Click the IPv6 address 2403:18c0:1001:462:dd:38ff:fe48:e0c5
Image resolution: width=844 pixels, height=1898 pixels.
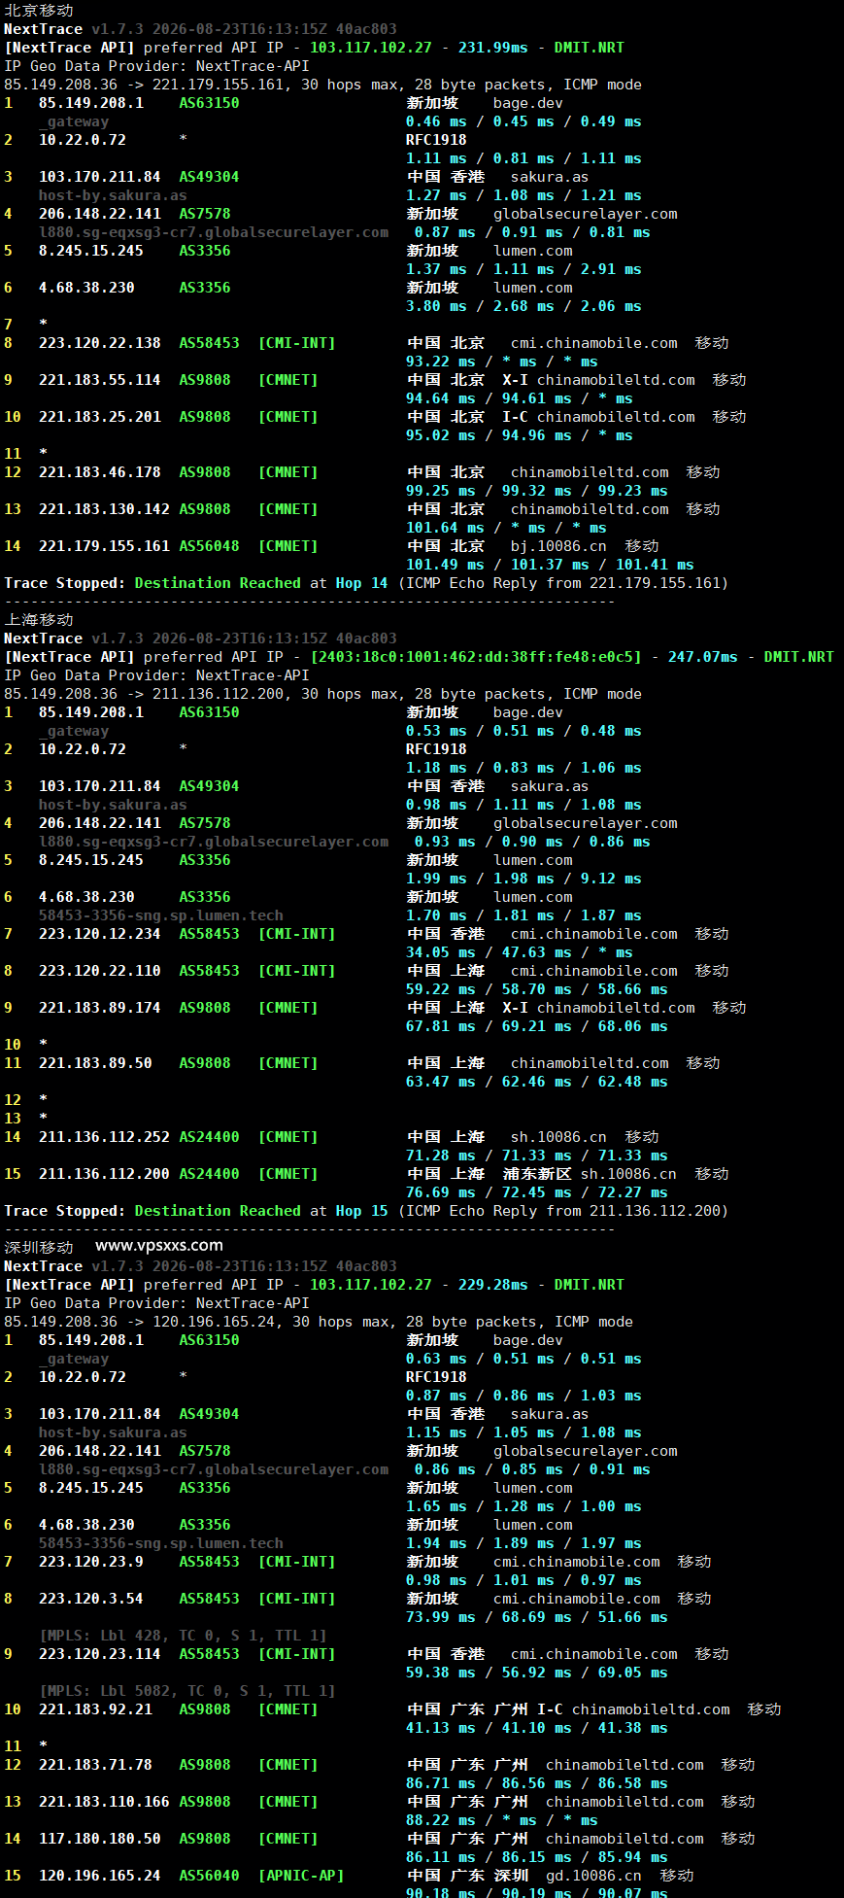(x=476, y=657)
